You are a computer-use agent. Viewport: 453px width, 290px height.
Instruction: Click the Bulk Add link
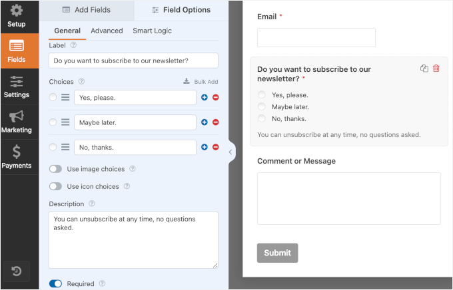tap(201, 82)
